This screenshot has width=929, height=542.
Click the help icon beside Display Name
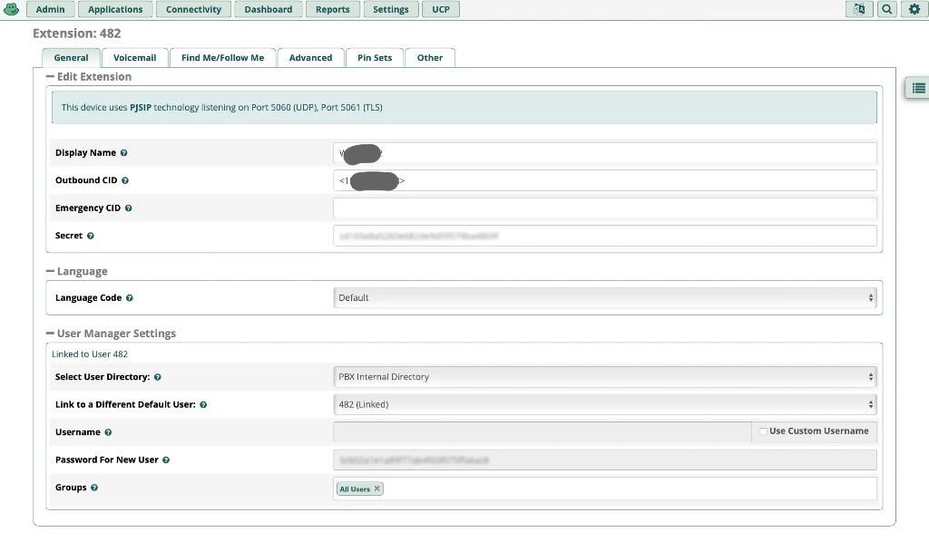coord(124,152)
